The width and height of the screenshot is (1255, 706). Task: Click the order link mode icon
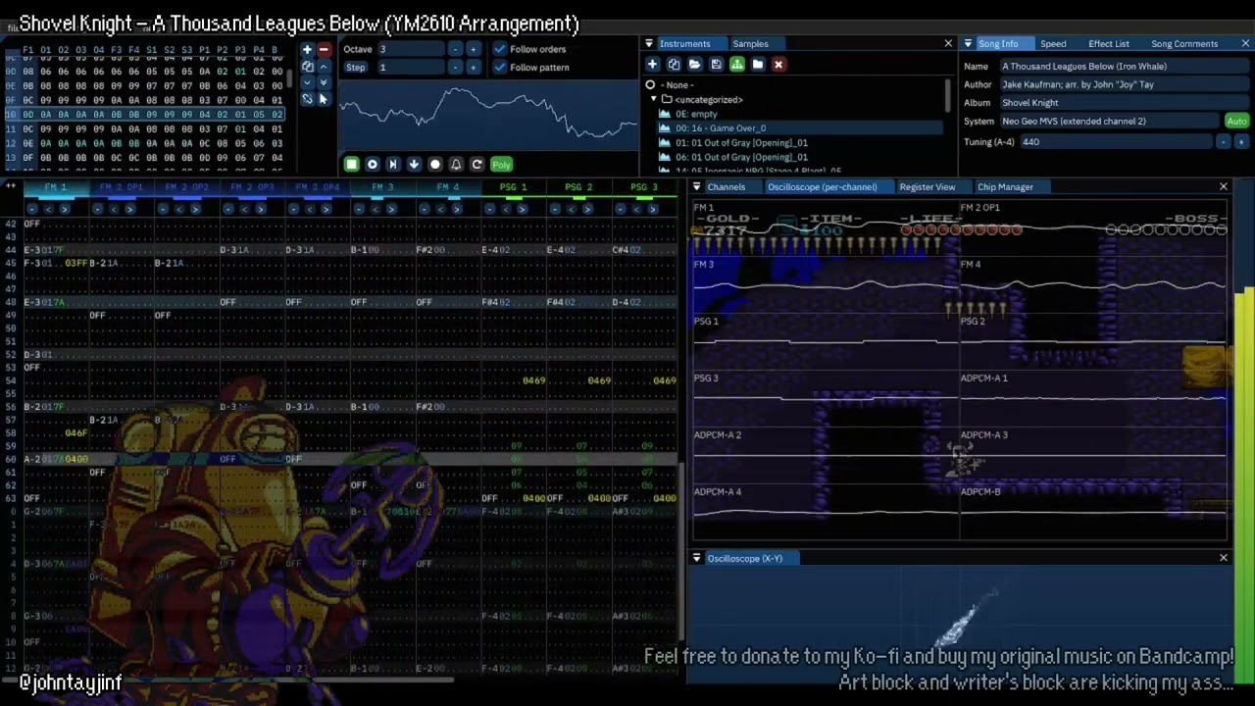point(307,99)
